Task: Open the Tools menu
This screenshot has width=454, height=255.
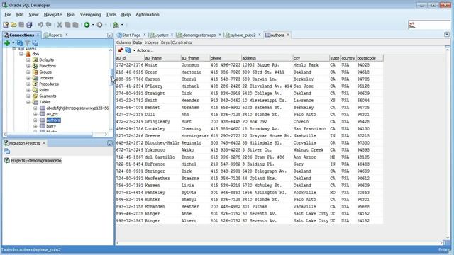Action: [x=111, y=14]
